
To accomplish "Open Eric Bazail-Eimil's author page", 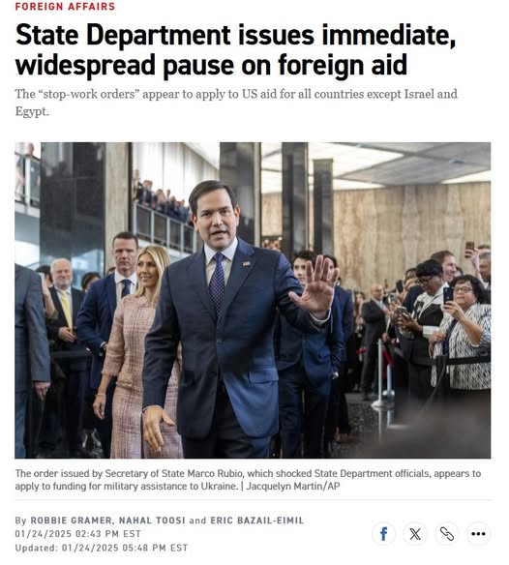I will pos(257,520).
